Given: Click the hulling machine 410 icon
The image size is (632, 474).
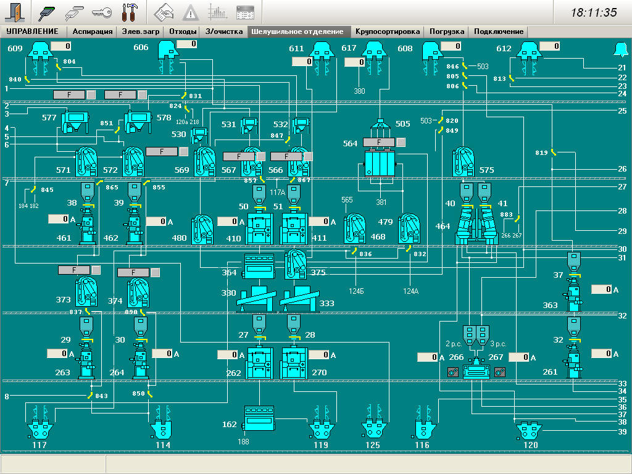Looking at the screenshot, I should pos(260,229).
